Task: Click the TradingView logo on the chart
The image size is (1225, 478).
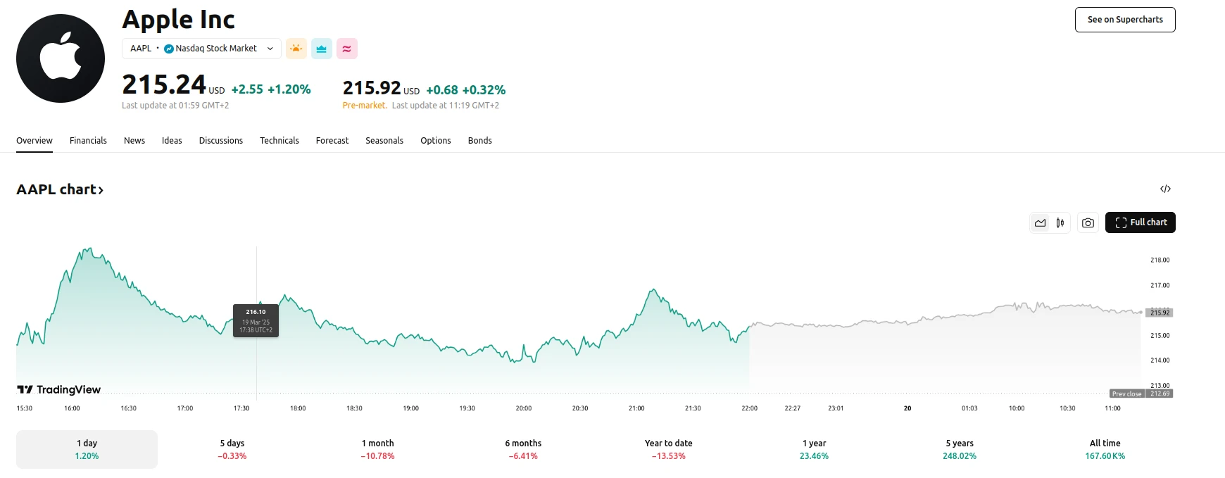Action: pyautogui.click(x=59, y=389)
